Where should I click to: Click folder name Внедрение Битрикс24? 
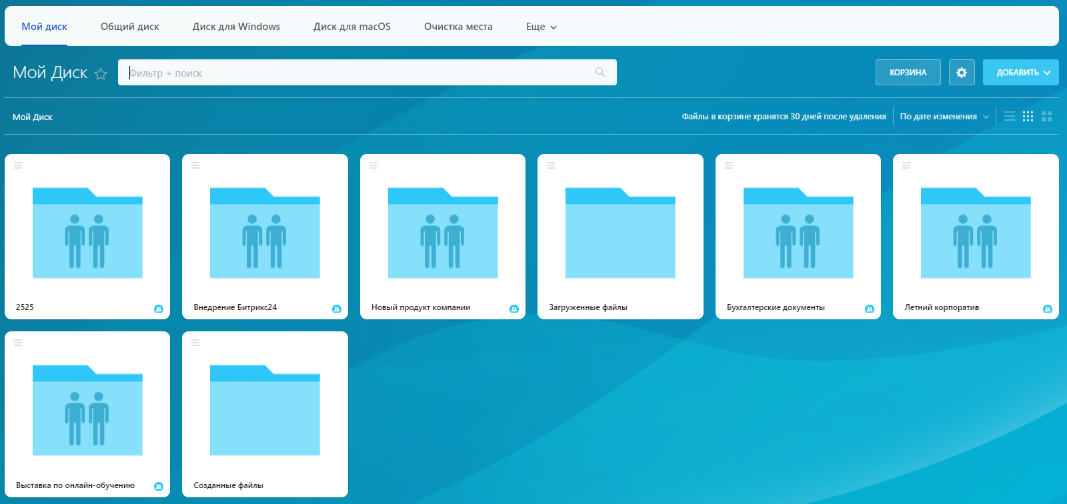(x=235, y=307)
